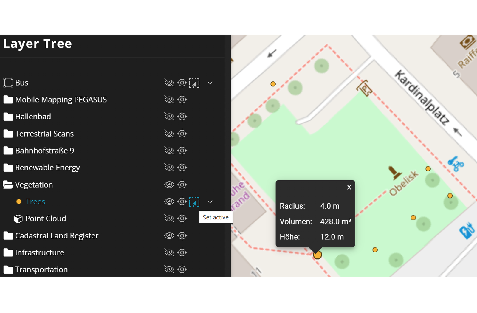Zoom to the Transportation folder extent
The width and height of the screenshot is (477, 313).
[182, 269]
